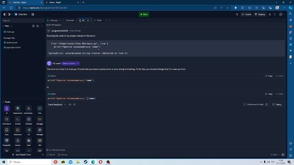Copy the first Python code block

tap(269, 76)
